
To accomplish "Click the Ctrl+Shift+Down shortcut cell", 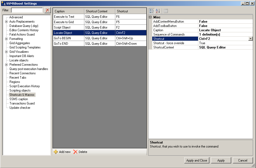I will click(131, 44).
